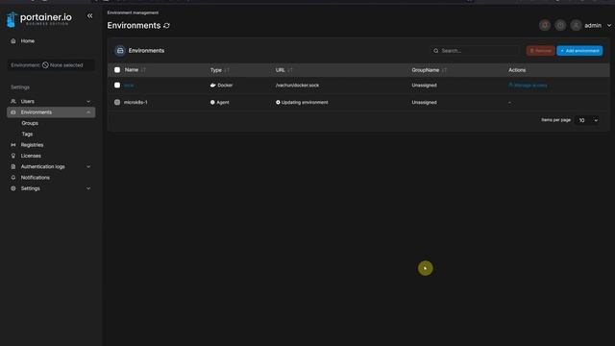Click the Users icon in the sidebar
Viewport: 615px width, 346px height.
point(13,101)
